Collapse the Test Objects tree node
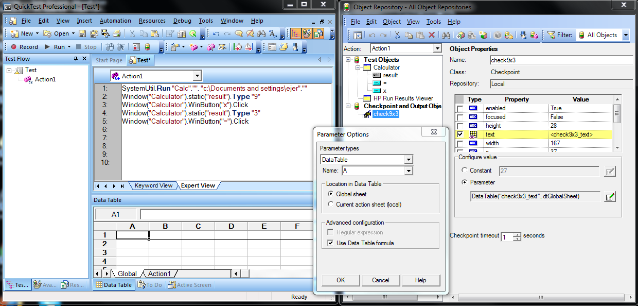The height and width of the screenshot is (306, 638). pos(348,60)
